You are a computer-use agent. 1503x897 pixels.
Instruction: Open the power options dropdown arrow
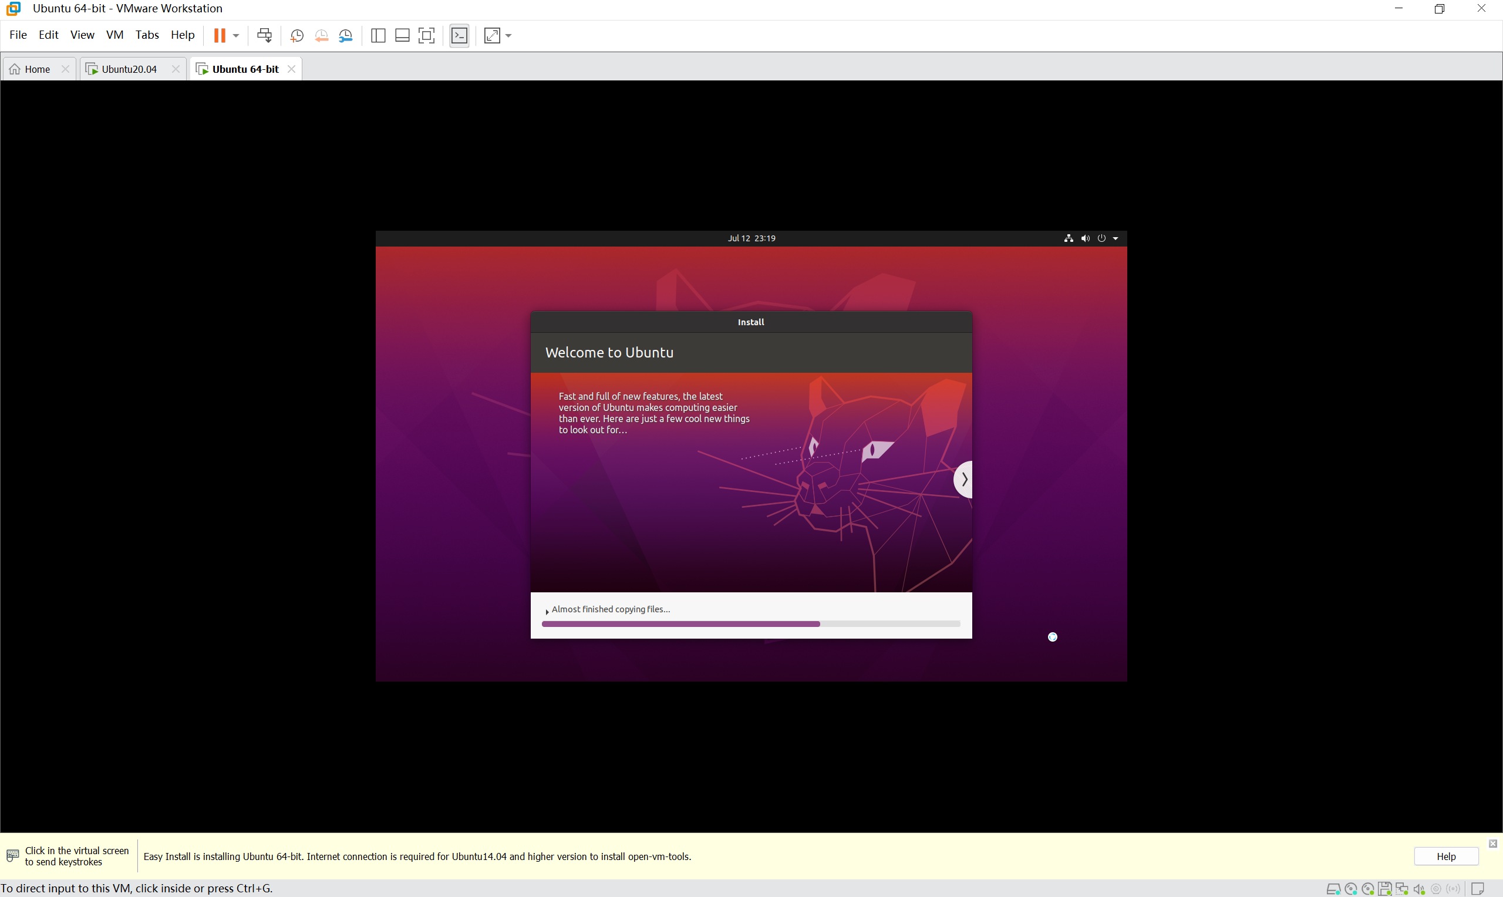coord(236,36)
